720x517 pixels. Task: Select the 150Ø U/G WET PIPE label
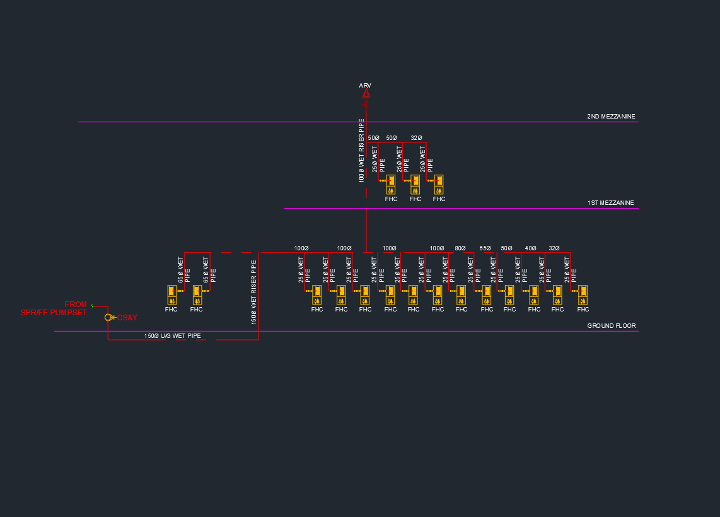(172, 336)
